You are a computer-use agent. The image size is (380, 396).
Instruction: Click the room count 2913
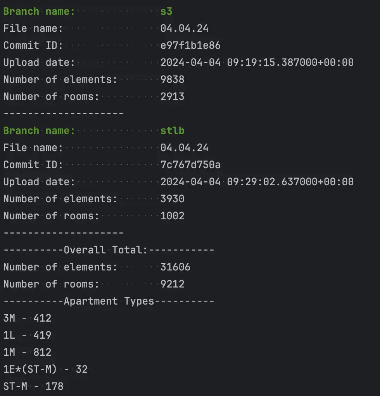[172, 96]
